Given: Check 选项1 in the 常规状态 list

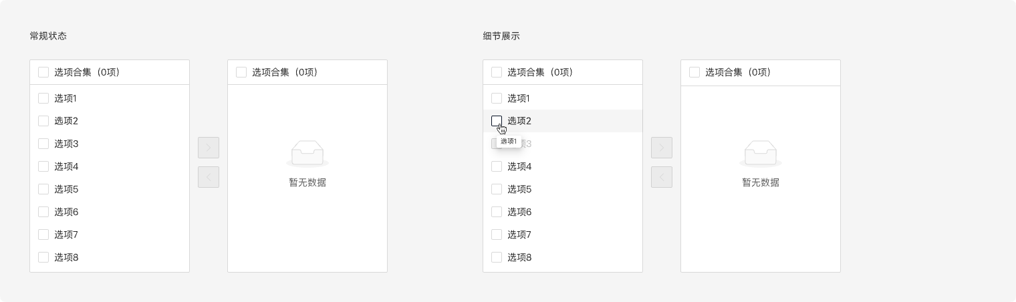Looking at the screenshot, I should 43,98.
